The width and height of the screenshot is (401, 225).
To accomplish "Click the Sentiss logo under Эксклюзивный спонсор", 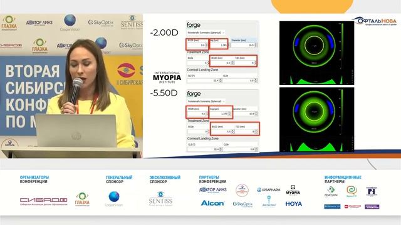I will (x=160, y=199).
